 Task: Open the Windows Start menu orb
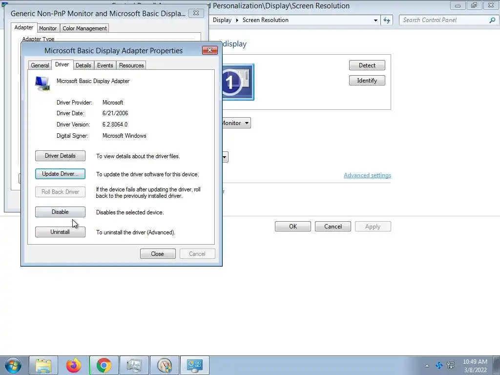tap(13, 365)
